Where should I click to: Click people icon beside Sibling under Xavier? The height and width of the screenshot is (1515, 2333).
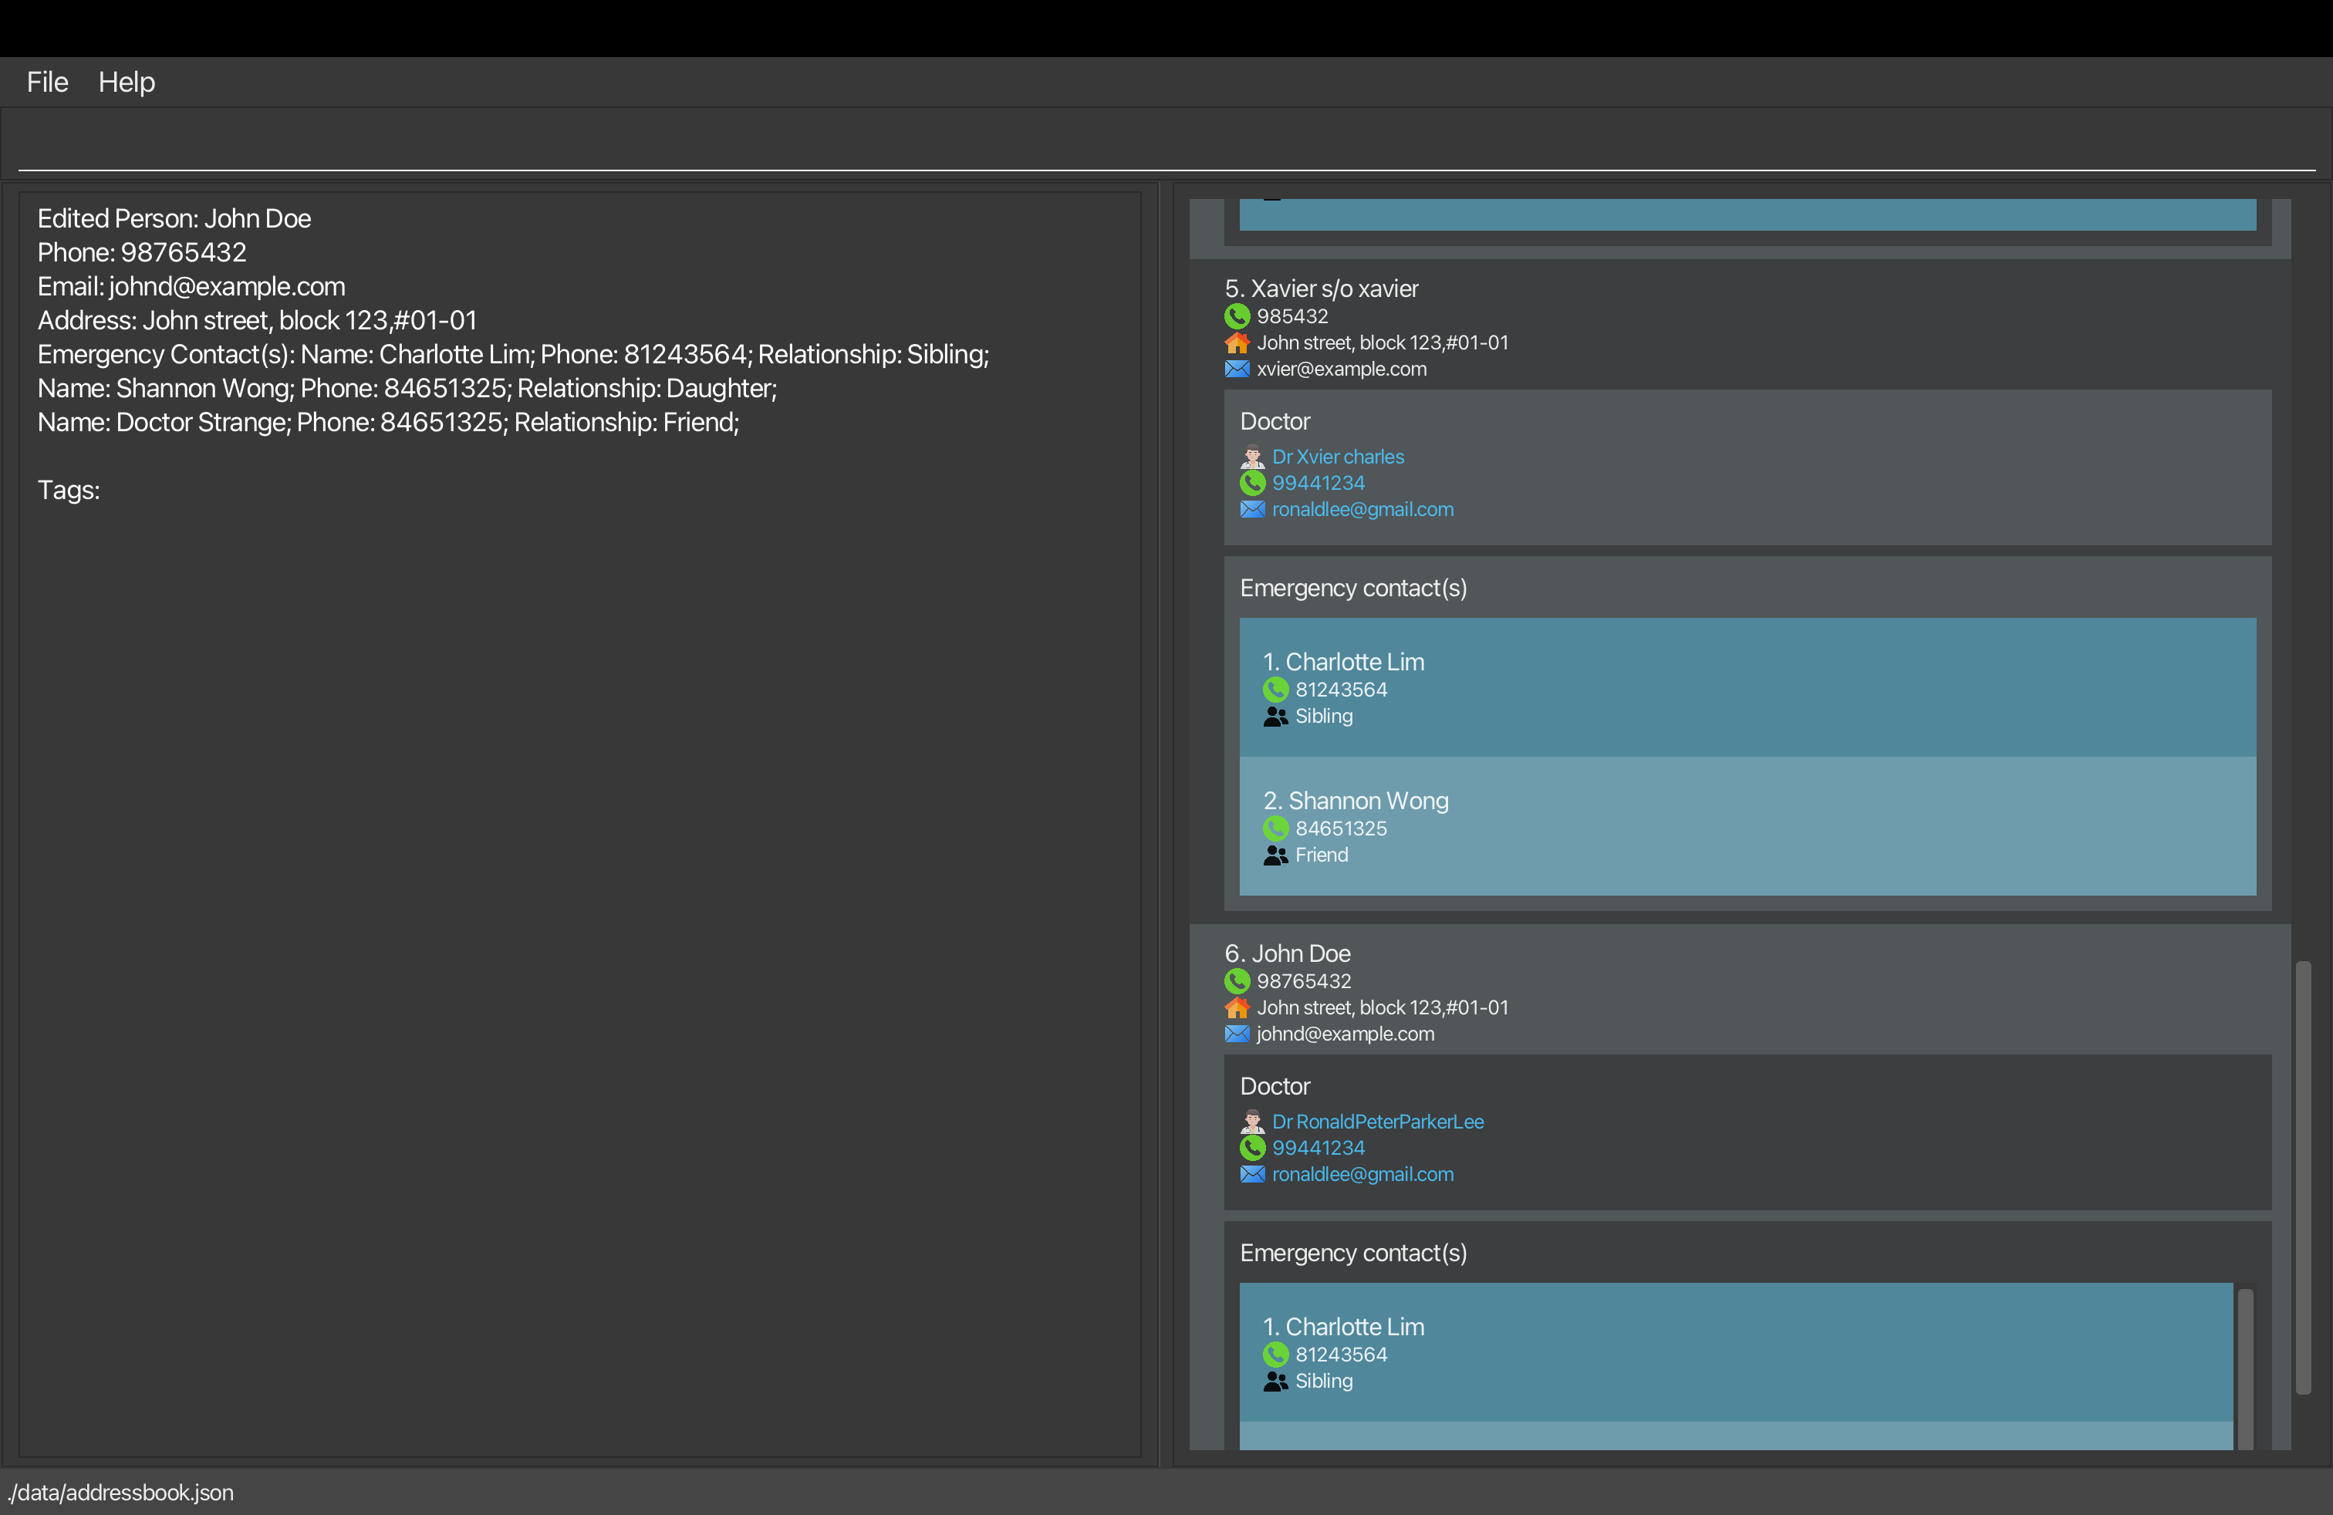(1275, 717)
